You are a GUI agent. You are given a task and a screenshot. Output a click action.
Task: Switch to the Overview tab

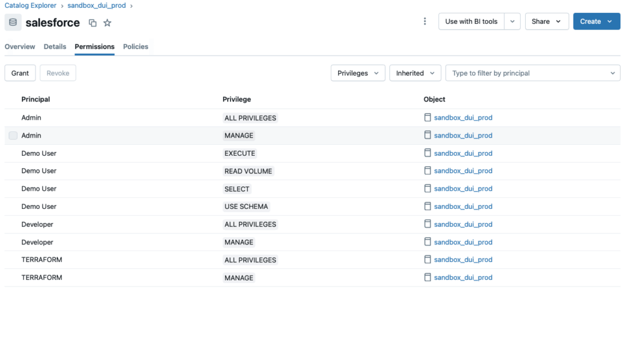point(20,46)
